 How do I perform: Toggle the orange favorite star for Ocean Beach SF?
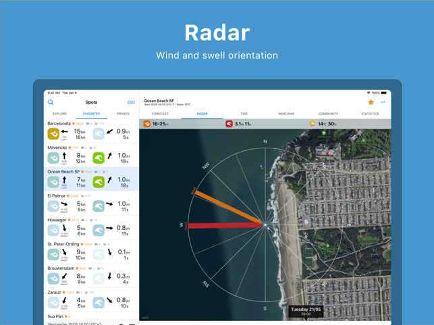pos(371,102)
